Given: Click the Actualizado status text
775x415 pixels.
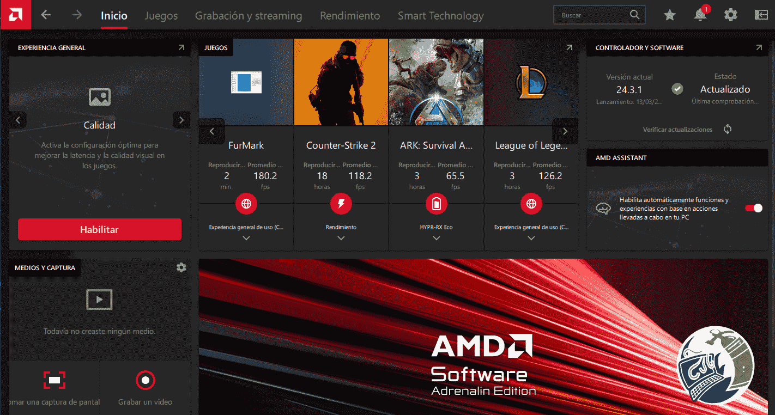Looking at the screenshot, I should 725,89.
